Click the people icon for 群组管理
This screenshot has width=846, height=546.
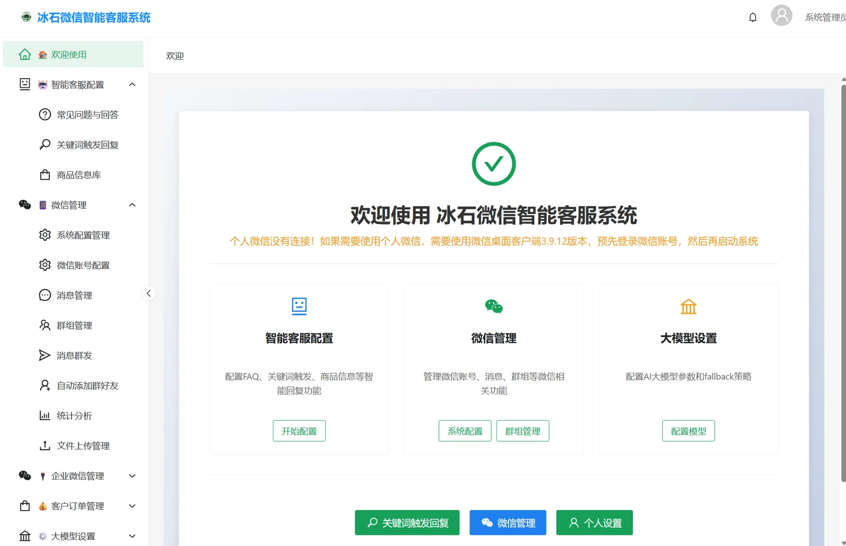click(45, 326)
